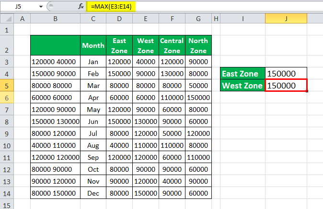
Task: Open the Name Box dropdown arrow
Action: pos(41,7)
